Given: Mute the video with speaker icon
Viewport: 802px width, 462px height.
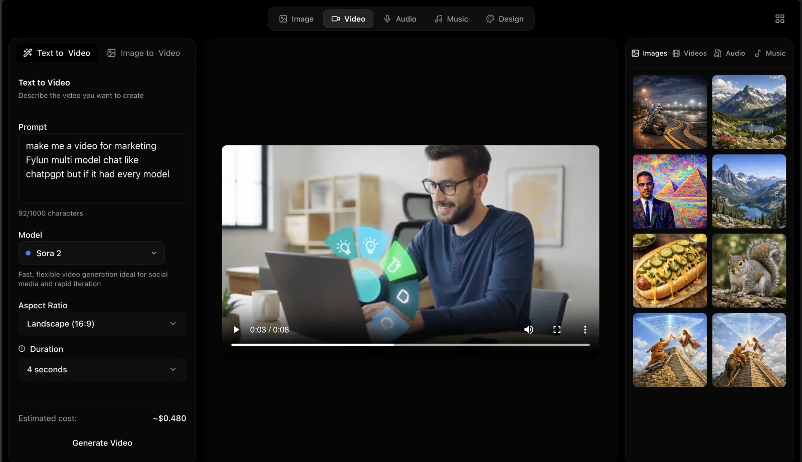Looking at the screenshot, I should [x=529, y=330].
